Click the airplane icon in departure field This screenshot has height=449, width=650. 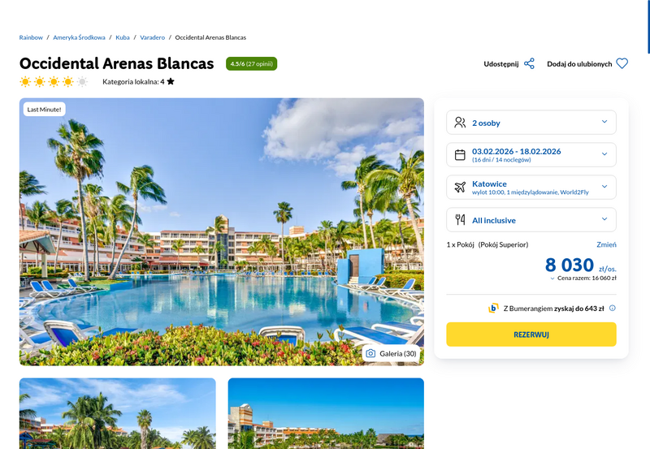[460, 188]
